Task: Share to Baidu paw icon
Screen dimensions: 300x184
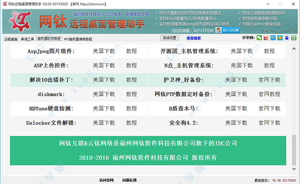Action: click(287, 38)
